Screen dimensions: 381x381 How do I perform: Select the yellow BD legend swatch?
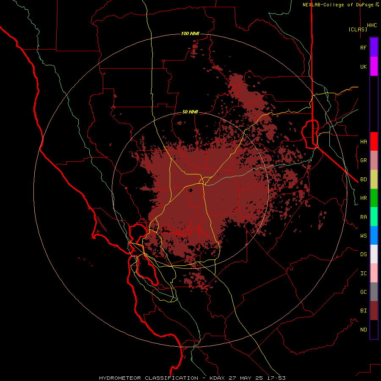[x=374, y=179]
